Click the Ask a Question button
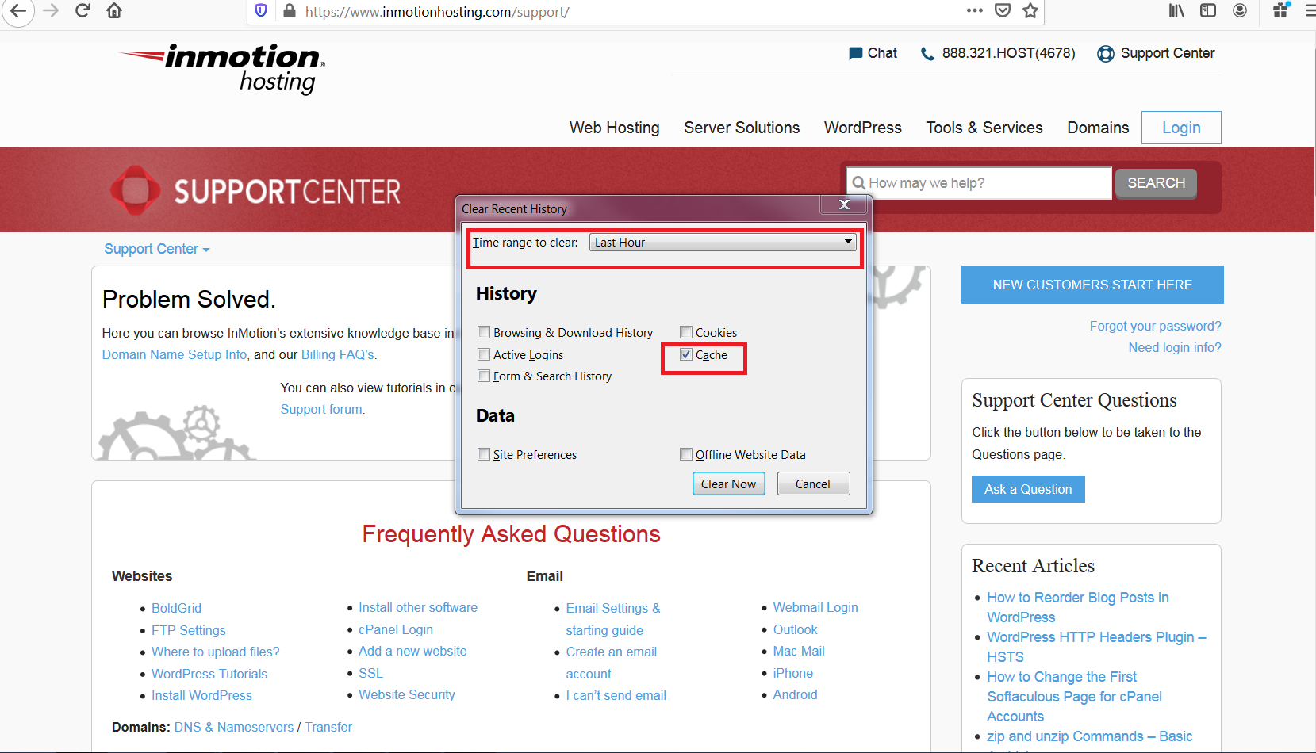The width and height of the screenshot is (1316, 753). pos(1028,489)
